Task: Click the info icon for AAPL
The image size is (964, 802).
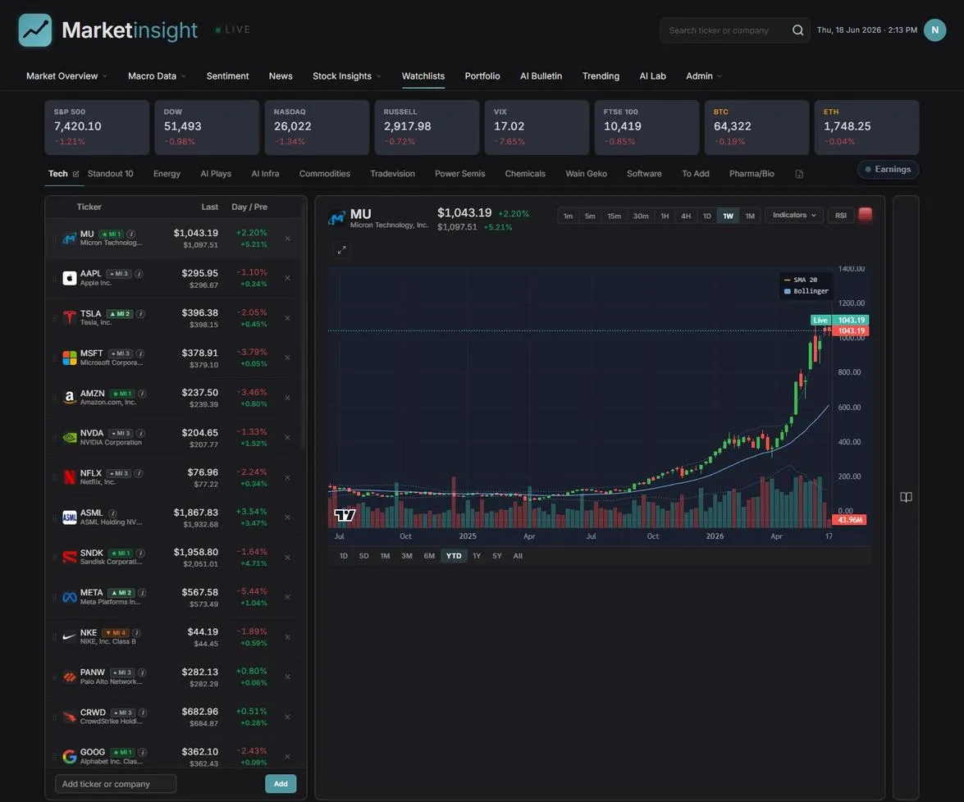Action: (139, 274)
